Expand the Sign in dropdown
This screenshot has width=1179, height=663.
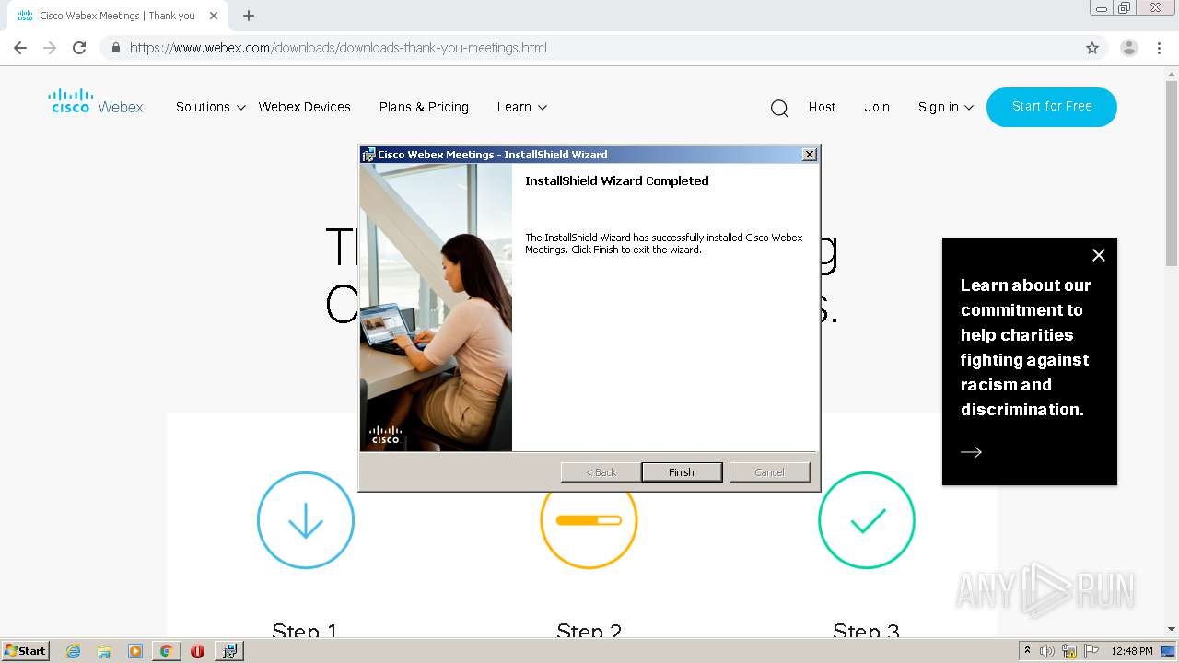(x=946, y=107)
